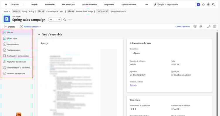Open the Tous les documents tab
The height and width of the screenshot is (116, 220).
89,4
